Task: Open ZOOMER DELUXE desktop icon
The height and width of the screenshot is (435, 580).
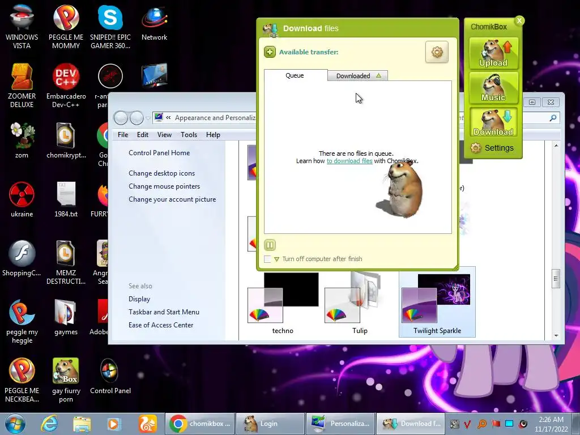Action: point(22,85)
